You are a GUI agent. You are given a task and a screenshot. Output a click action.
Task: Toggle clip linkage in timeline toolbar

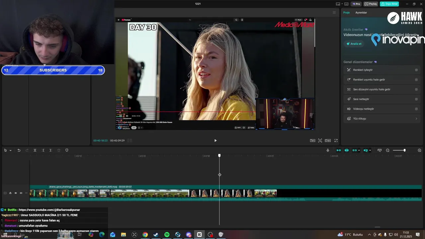tap(355, 150)
